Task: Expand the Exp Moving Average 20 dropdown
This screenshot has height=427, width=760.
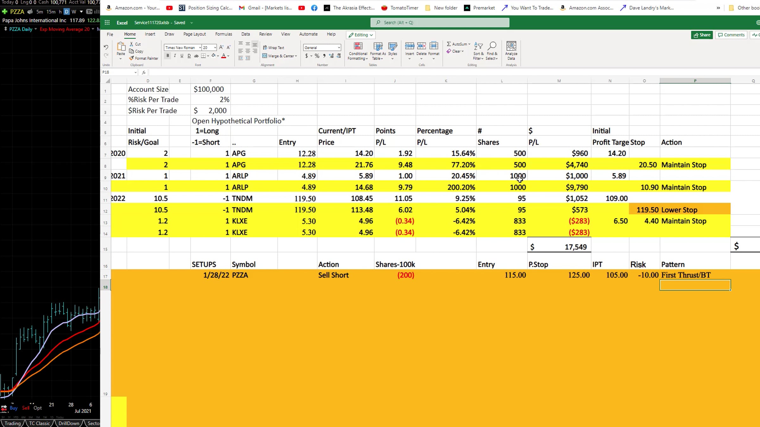Action: point(93,29)
